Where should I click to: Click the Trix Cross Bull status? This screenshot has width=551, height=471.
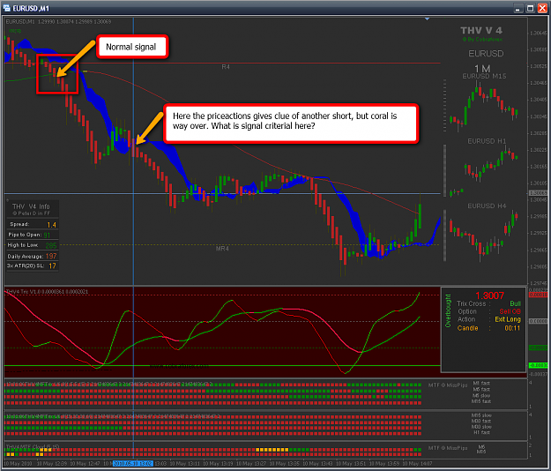(x=515, y=303)
